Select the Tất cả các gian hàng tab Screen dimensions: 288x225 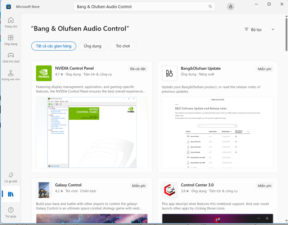tap(54, 46)
